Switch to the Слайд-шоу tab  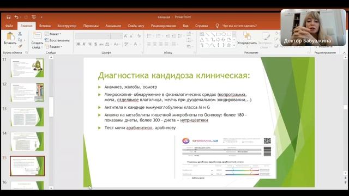(x=136, y=26)
